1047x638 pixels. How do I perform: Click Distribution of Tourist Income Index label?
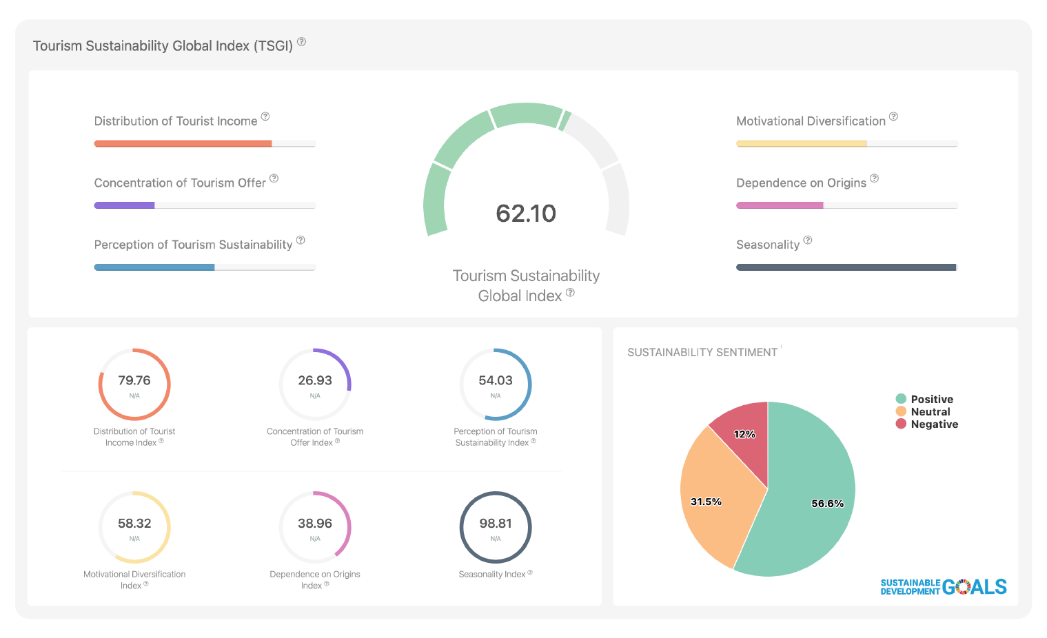click(x=134, y=437)
